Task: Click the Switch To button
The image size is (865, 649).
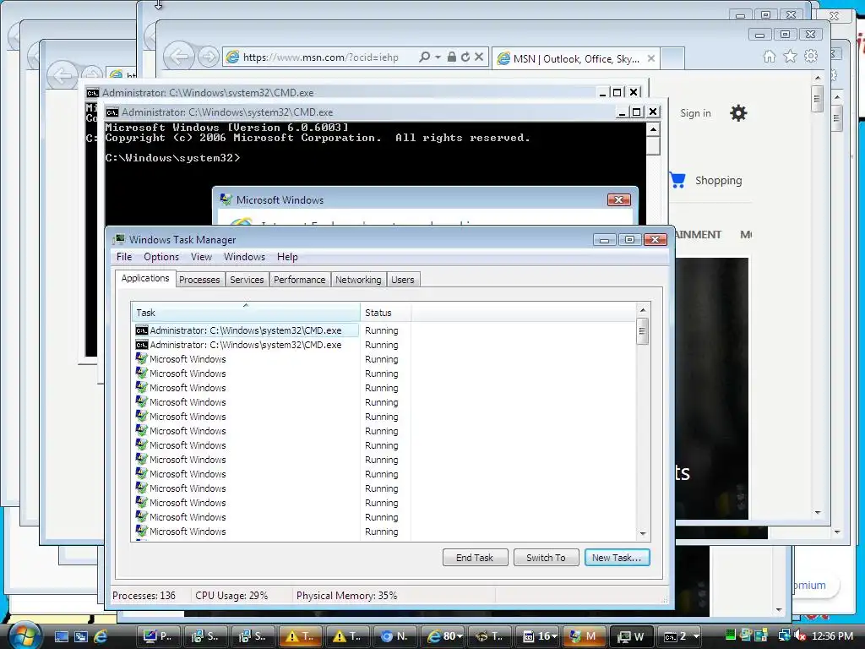Action: (x=547, y=558)
